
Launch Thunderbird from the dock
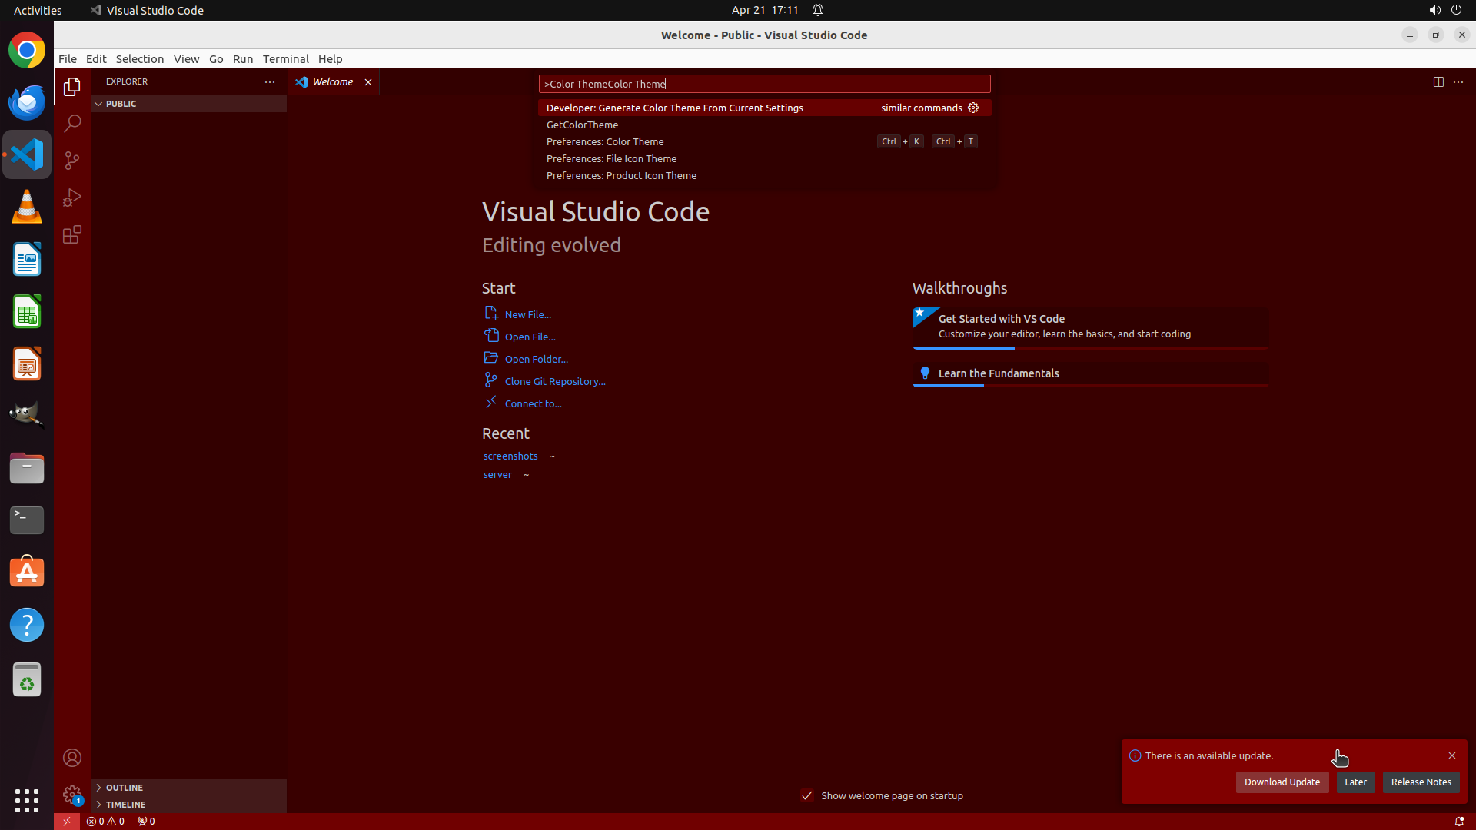(27, 102)
